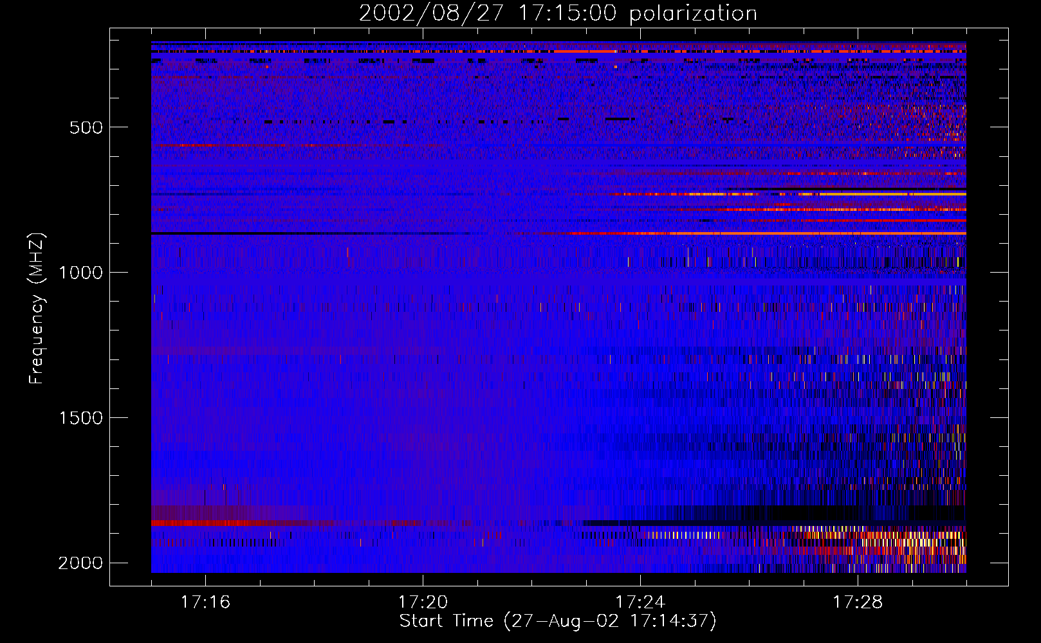This screenshot has width=1041, height=643.
Task: Click the 17:16 time tick label
Action: tap(205, 602)
